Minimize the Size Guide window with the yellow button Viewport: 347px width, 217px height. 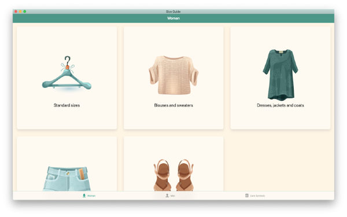point(20,12)
